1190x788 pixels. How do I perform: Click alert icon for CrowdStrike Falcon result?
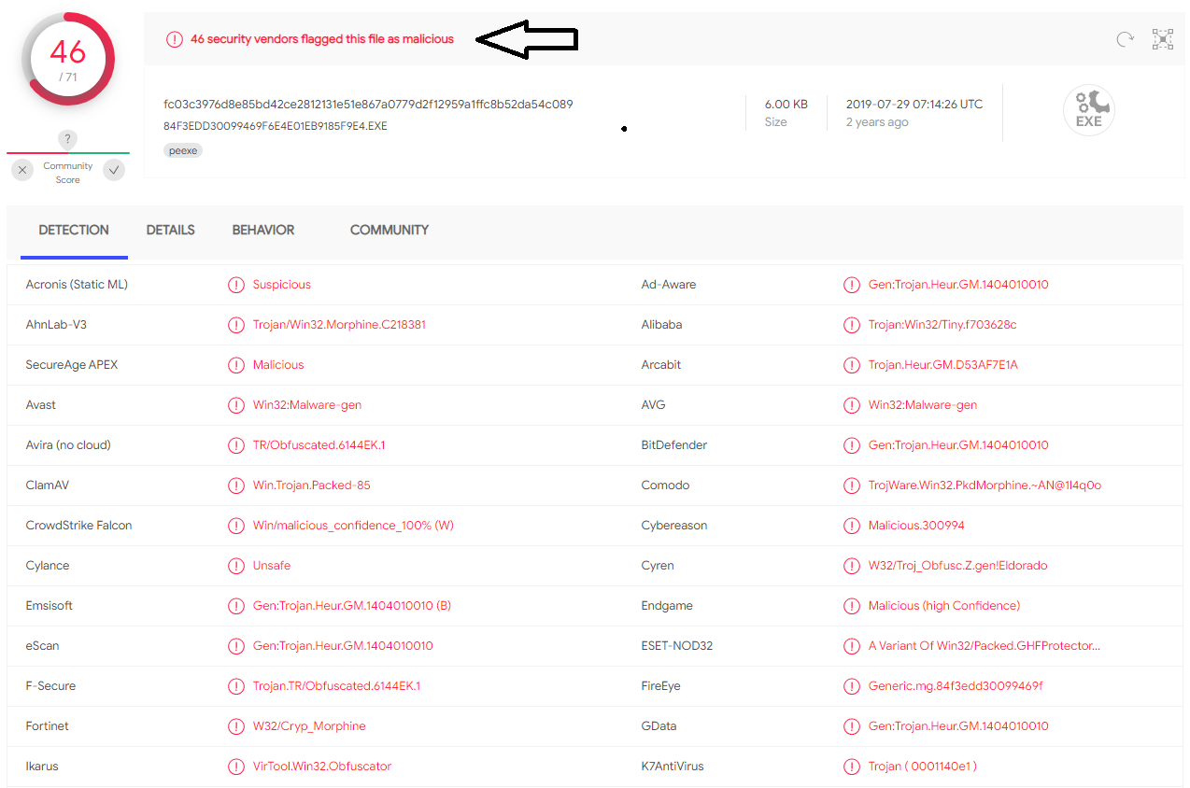(x=236, y=526)
